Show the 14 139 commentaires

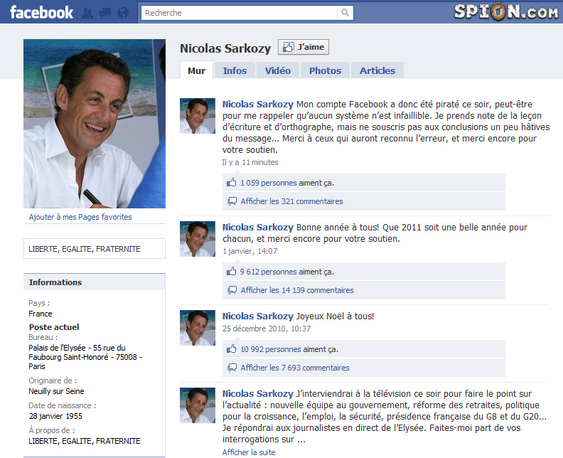tap(297, 290)
